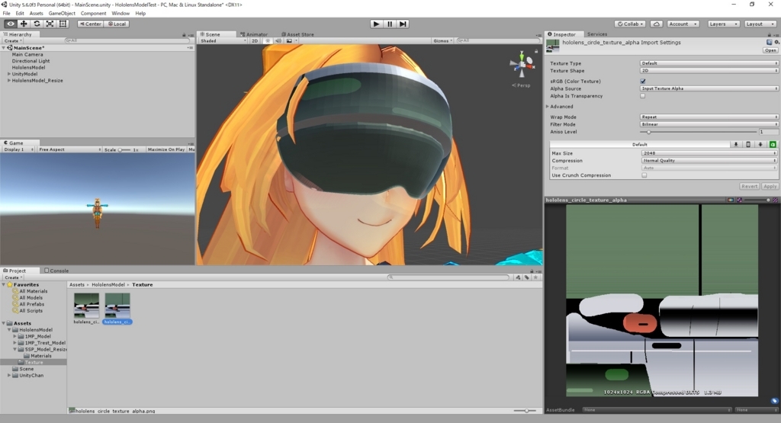Enable Alpha Is Transparency checkbox
Viewport: 781px width, 423px height.
point(642,96)
